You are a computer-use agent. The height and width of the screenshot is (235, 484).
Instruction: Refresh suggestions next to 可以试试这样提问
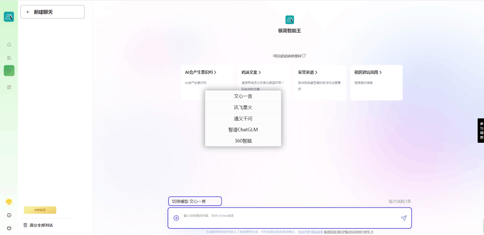tap(304, 56)
